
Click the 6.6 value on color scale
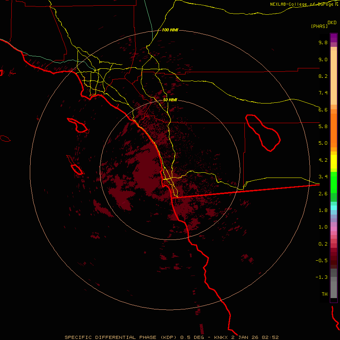pos(323,110)
